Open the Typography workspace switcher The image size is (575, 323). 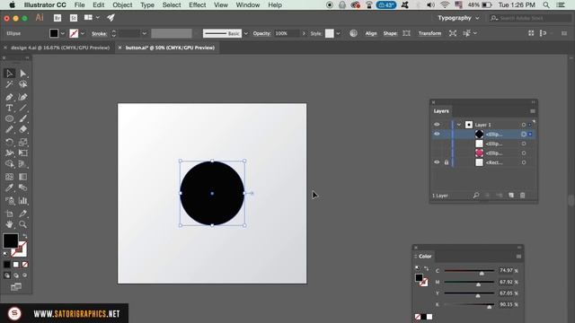click(458, 18)
